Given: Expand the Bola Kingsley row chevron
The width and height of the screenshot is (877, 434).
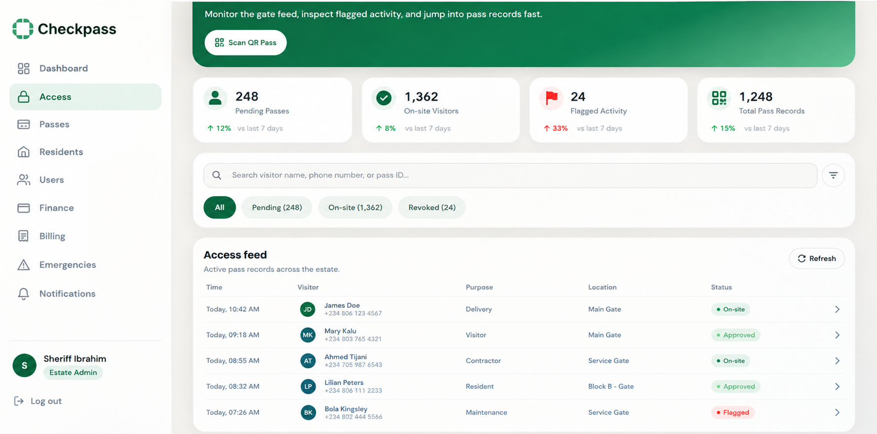Looking at the screenshot, I should click(837, 412).
